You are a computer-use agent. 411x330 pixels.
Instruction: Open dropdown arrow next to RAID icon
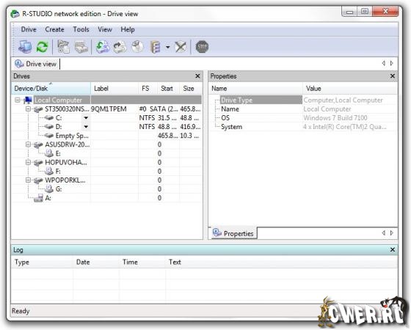(168, 47)
